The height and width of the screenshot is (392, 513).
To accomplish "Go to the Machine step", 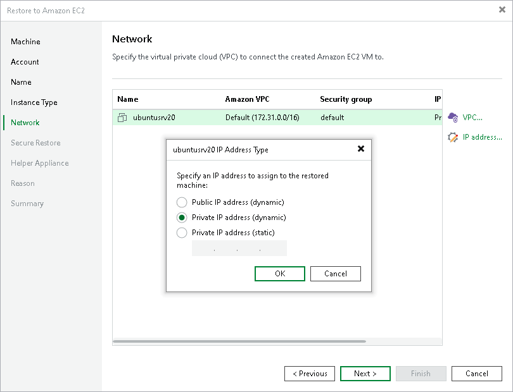I will pyautogui.click(x=25, y=42).
